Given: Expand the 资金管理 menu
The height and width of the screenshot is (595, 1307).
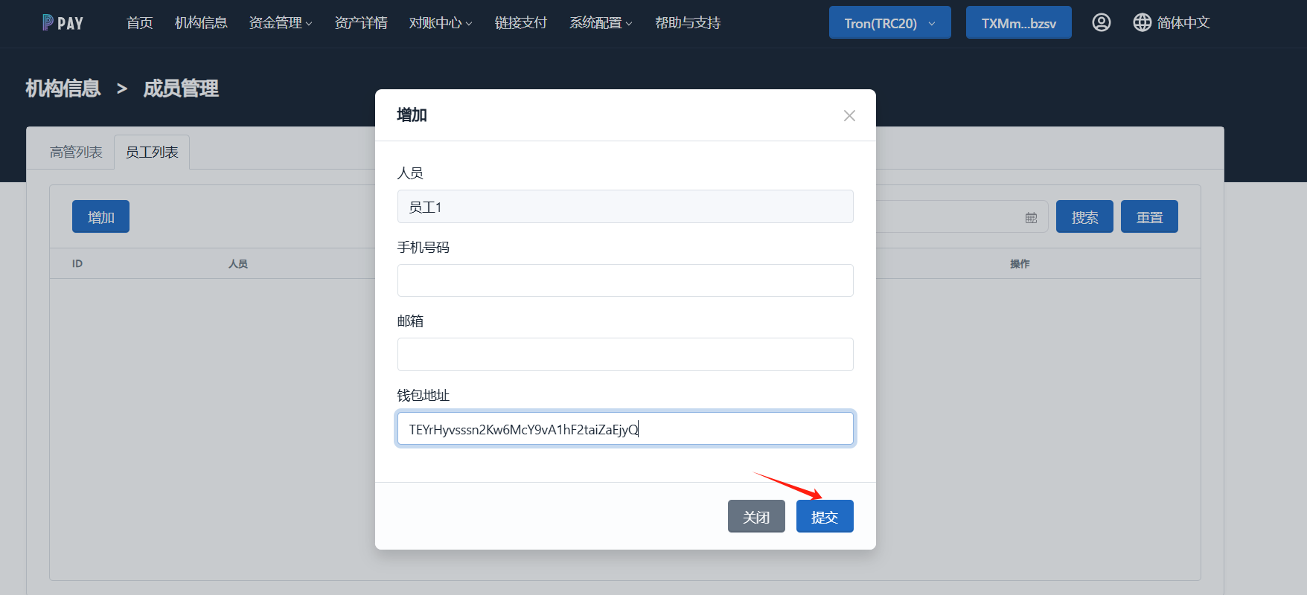Looking at the screenshot, I should coord(281,23).
